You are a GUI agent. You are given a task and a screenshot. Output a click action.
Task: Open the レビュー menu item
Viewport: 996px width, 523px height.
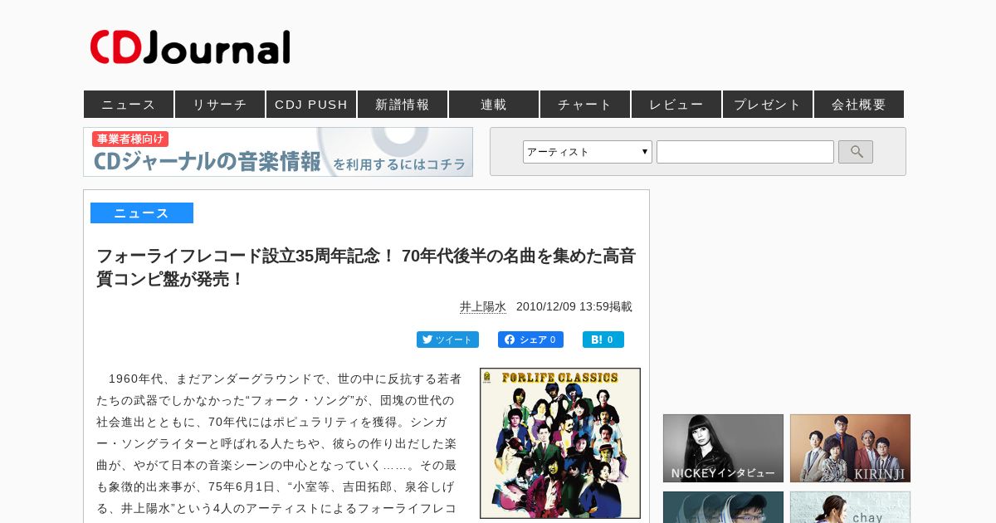point(676,105)
